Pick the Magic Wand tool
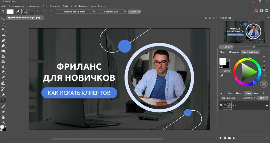 pyautogui.click(x=3, y=29)
